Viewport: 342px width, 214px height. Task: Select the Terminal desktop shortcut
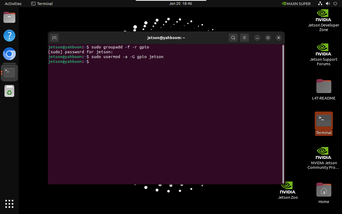(324, 124)
